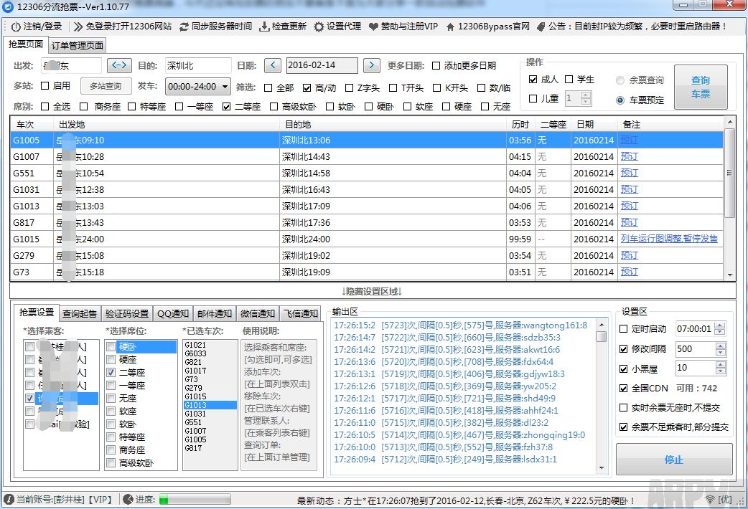Click the station swap arrows icon

point(118,65)
